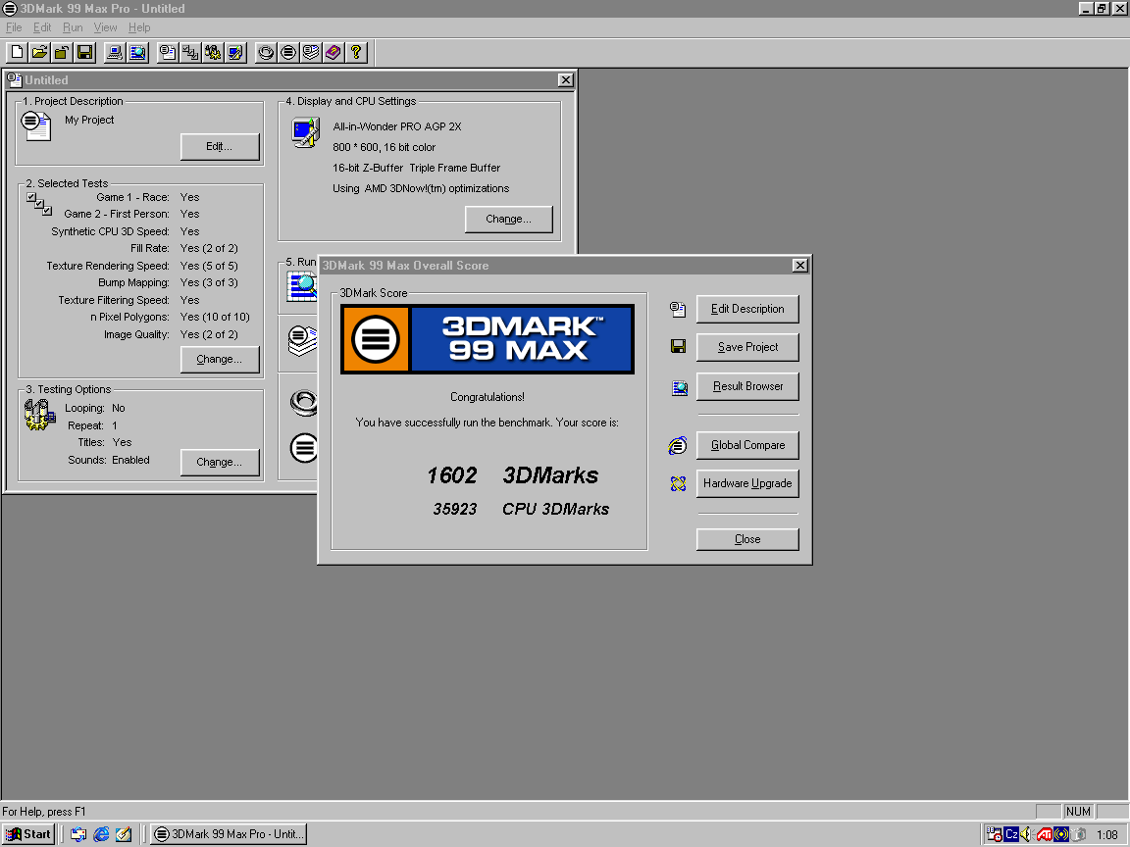Screen dimensions: 1130x847
Task: Open the File menu
Action: tap(14, 27)
